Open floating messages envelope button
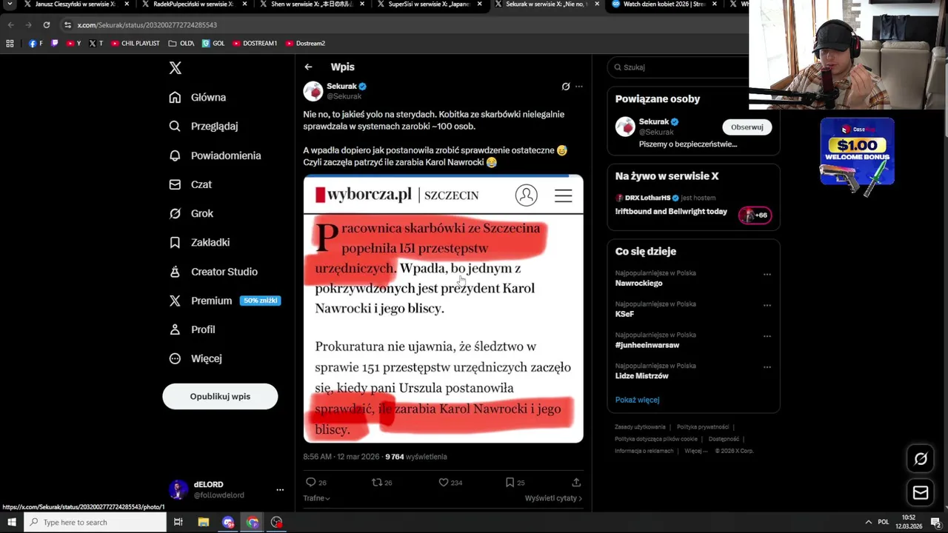 pyautogui.click(x=921, y=492)
